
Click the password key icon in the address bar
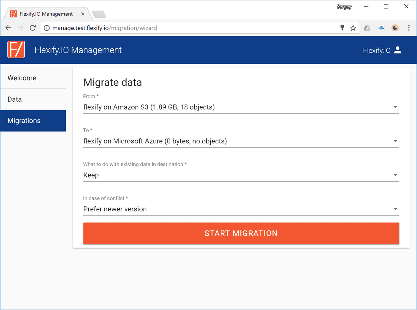(x=342, y=28)
